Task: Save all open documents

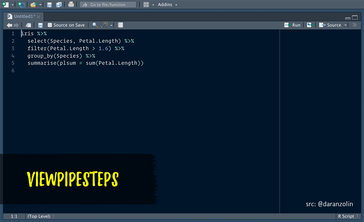Action: pos(58,5)
